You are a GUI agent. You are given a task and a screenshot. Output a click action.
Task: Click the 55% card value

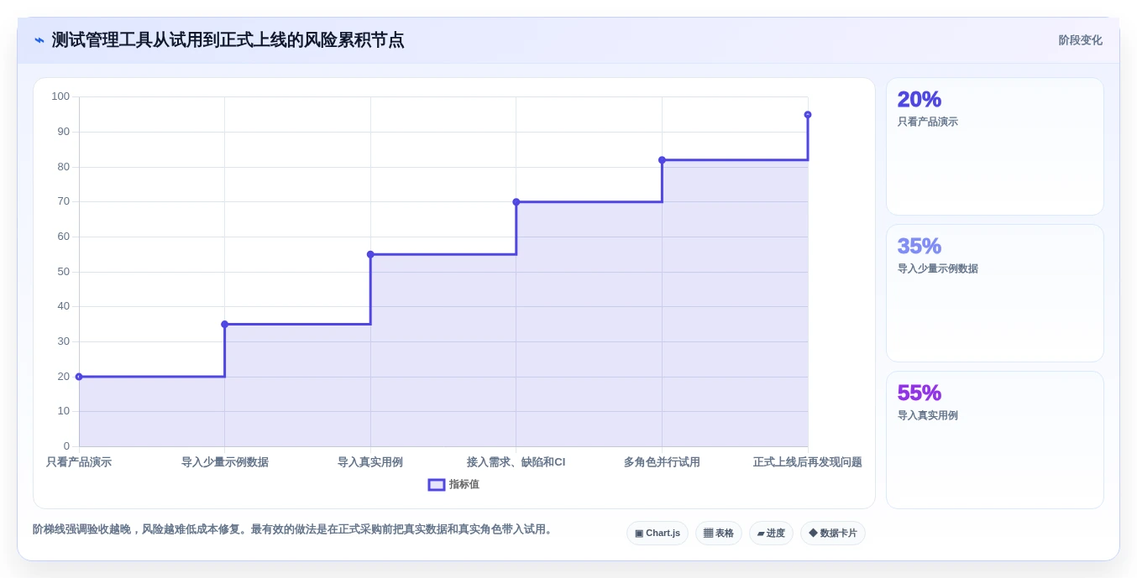pyautogui.click(x=919, y=393)
